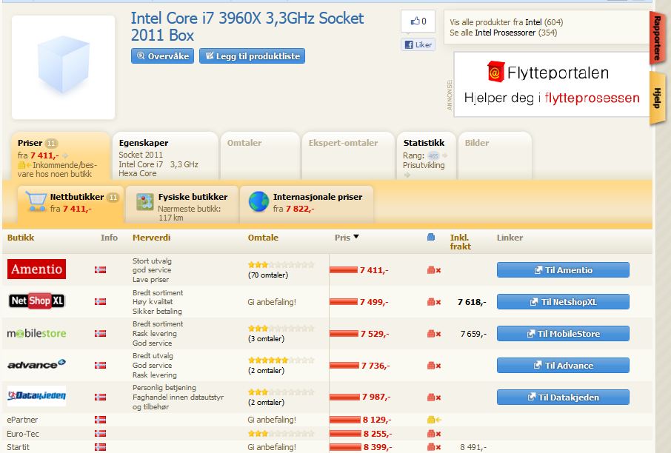
Task: Click the Overvåke button
Action: pyautogui.click(x=162, y=56)
